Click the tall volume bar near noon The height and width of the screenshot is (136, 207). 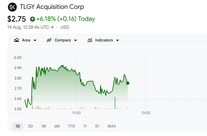click(115, 103)
